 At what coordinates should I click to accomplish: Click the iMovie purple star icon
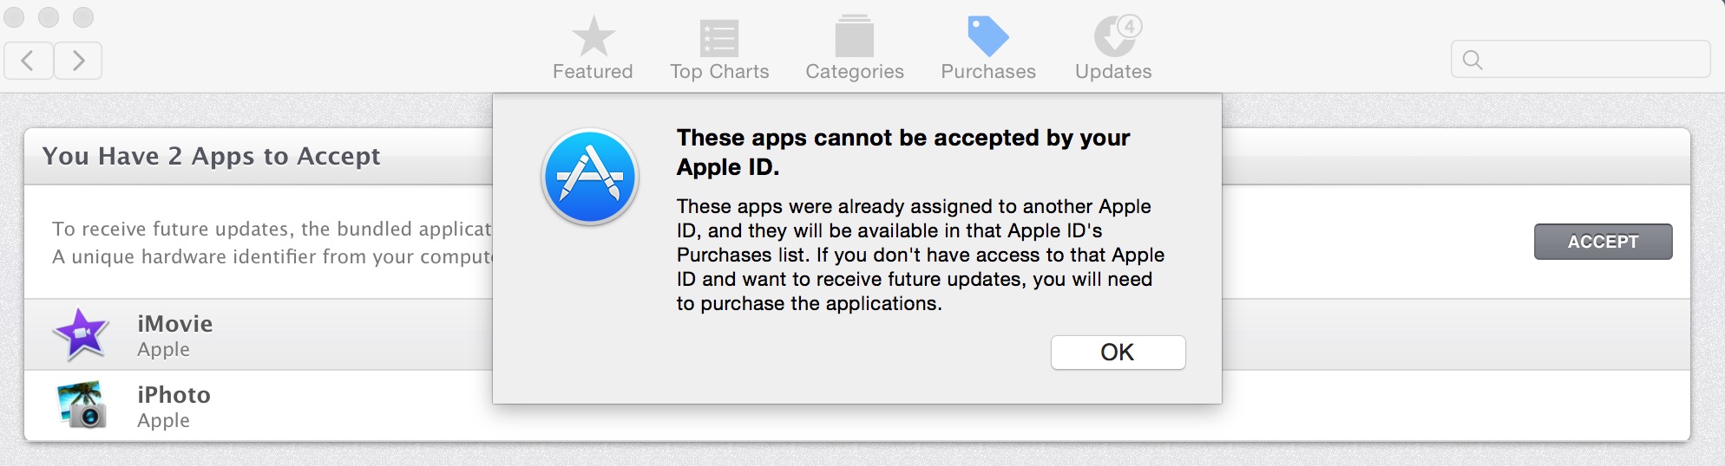pyautogui.click(x=82, y=334)
